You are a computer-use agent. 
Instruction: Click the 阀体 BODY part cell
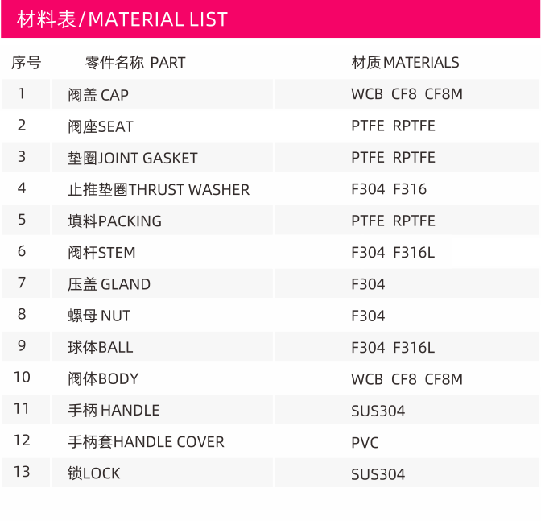click(x=162, y=378)
